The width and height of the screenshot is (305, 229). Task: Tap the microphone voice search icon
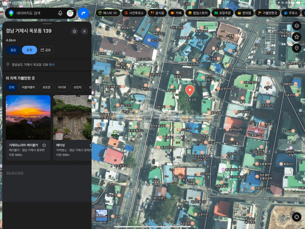pos(60,13)
